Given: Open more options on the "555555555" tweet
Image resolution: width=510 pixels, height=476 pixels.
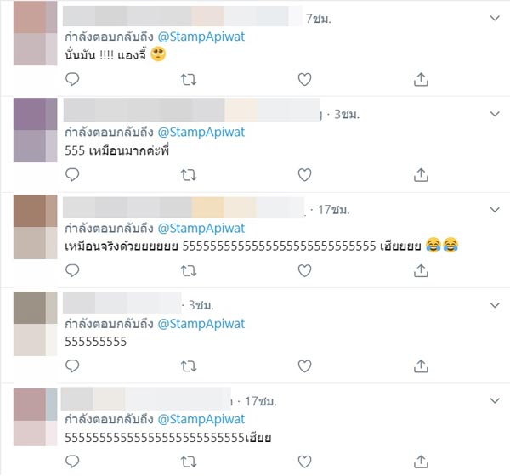Looking at the screenshot, I should [495, 305].
